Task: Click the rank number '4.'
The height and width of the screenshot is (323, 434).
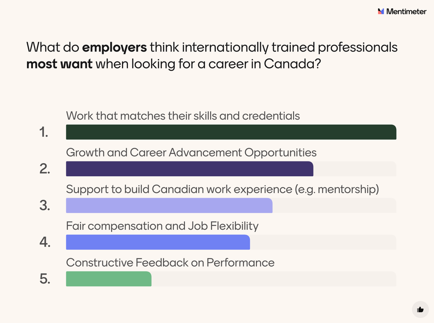Action: (x=45, y=242)
